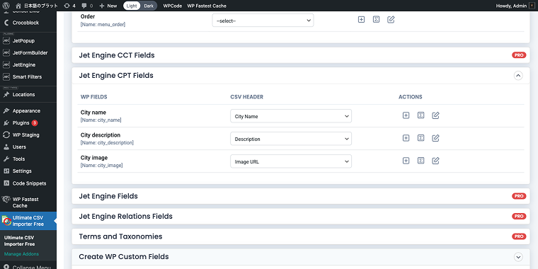Click the Tools wrench icon
Image resolution: width=538 pixels, height=269 pixels.
(x=6, y=159)
